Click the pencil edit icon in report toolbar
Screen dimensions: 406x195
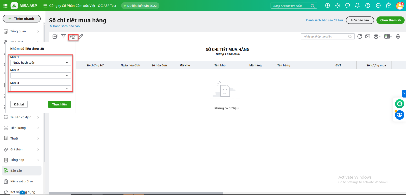[81, 37]
